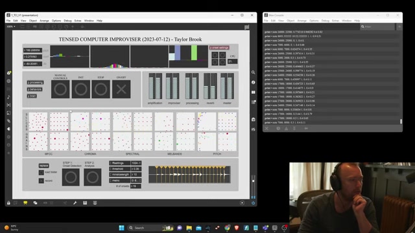This screenshot has height=233, width=415.
Task: Click the warning triangle icon in Max Console
Action: (x=286, y=128)
